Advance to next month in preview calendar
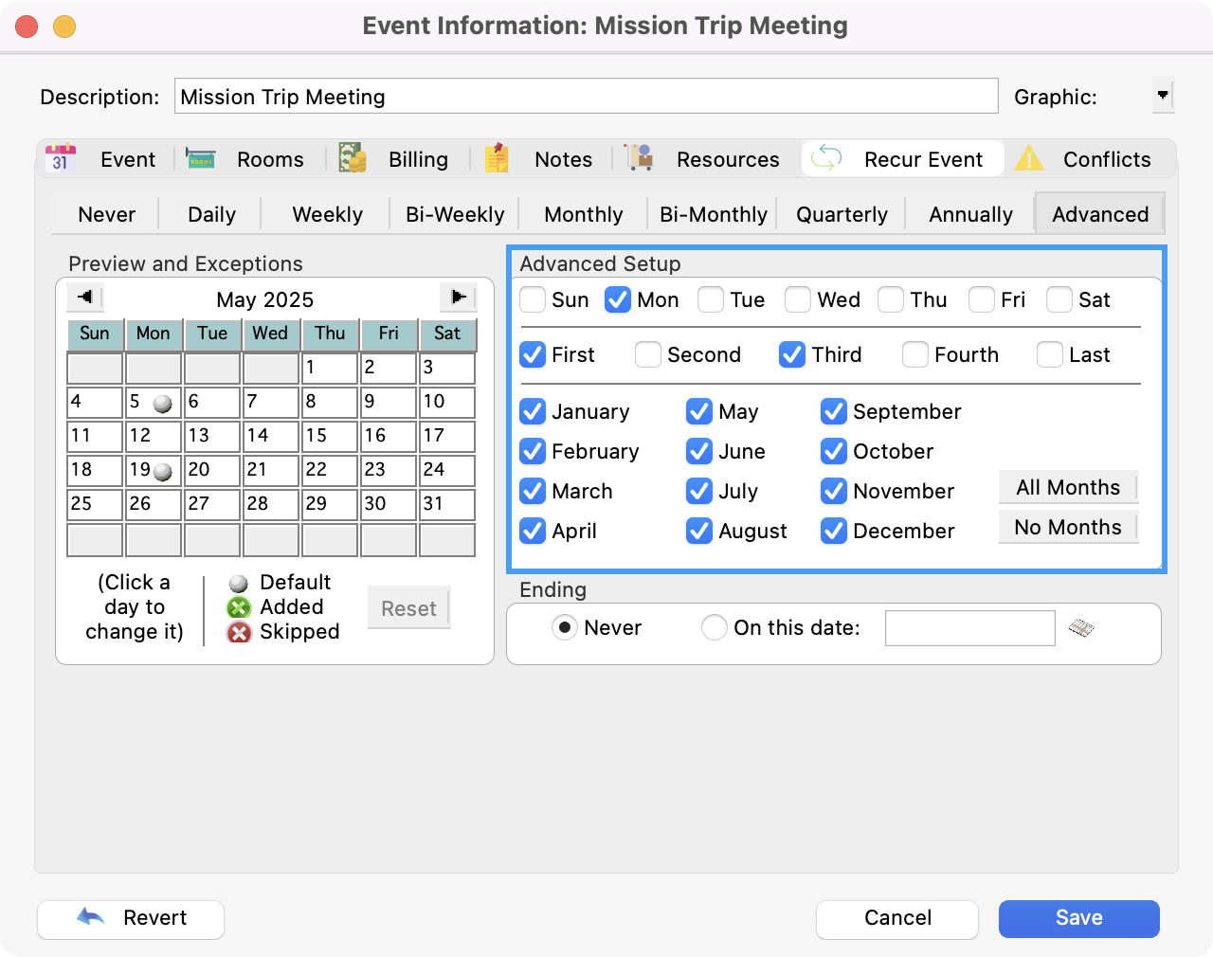This screenshot has height=957, width=1213. pos(458,298)
